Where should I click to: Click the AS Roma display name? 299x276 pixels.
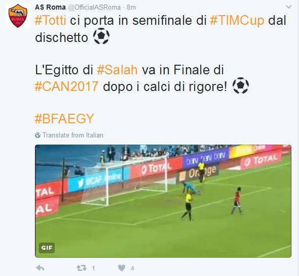tap(50, 7)
